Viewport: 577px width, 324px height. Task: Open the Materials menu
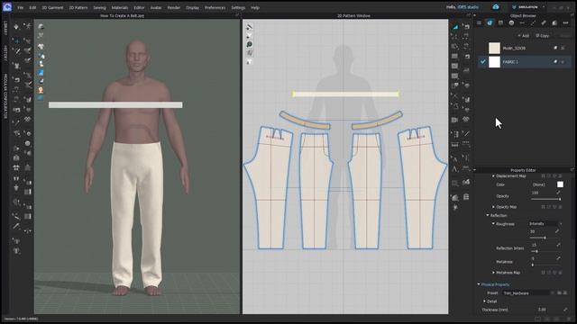coord(120,7)
